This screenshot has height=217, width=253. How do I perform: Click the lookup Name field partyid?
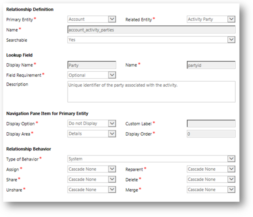click(211, 65)
